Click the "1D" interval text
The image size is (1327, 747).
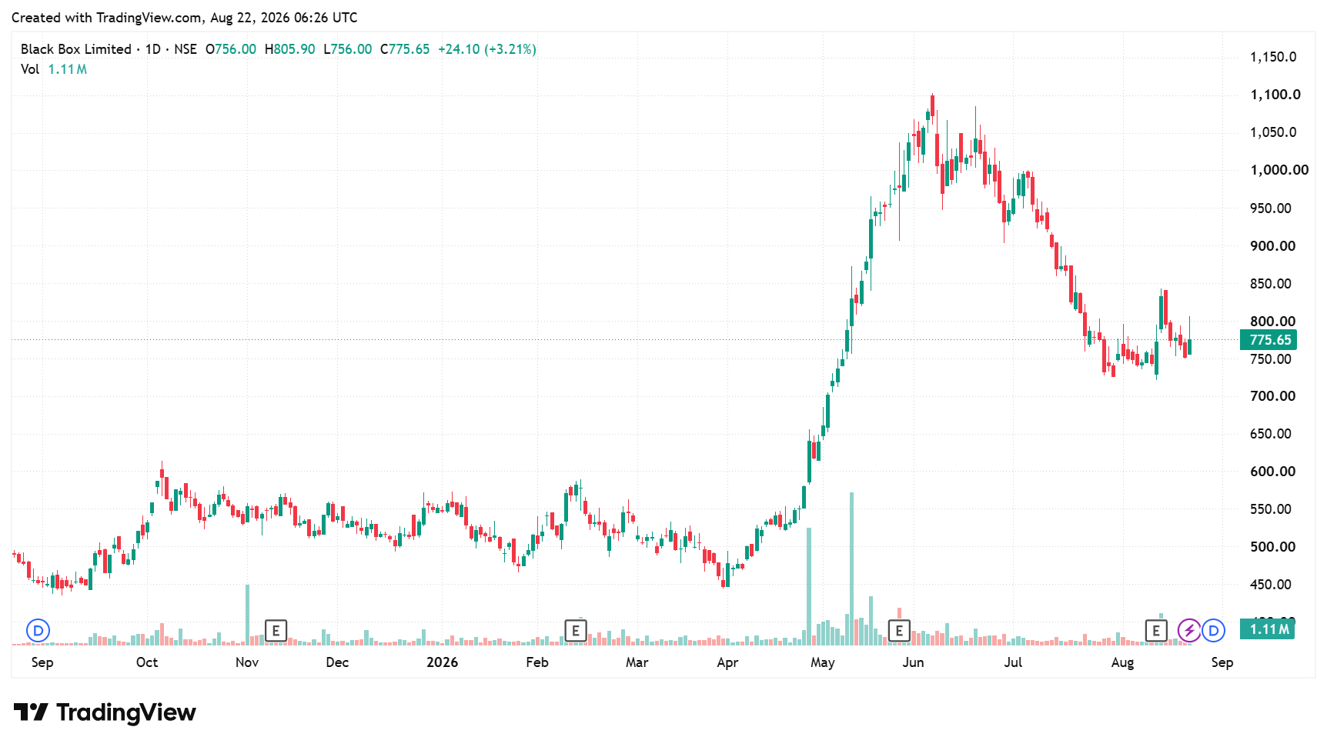tap(153, 49)
